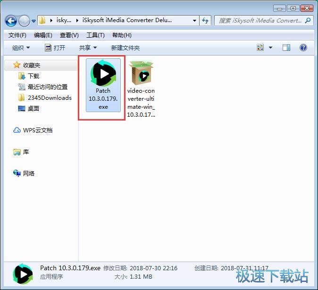Click the greyed forward navigation arrow
Image resolution: width=318 pixels, height=290 pixels.
click(25, 21)
